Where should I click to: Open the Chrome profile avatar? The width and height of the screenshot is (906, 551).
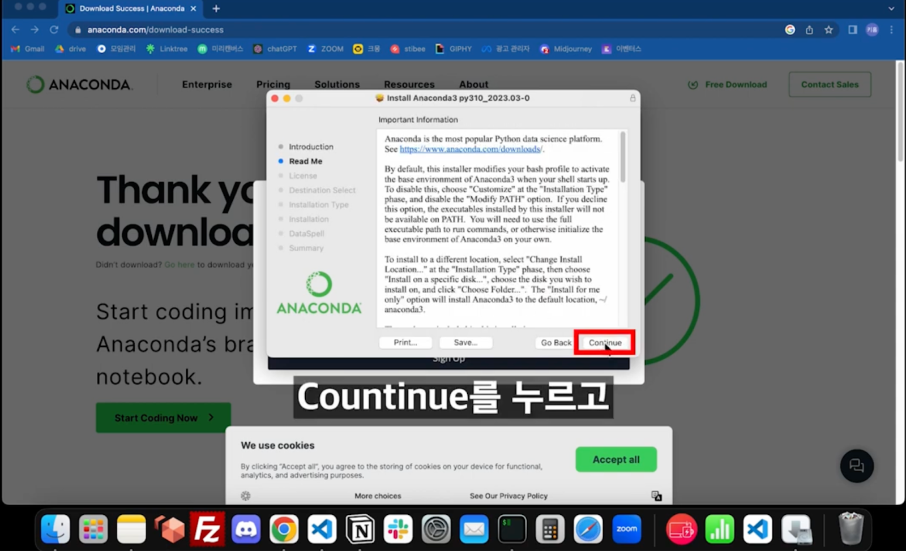click(x=872, y=29)
